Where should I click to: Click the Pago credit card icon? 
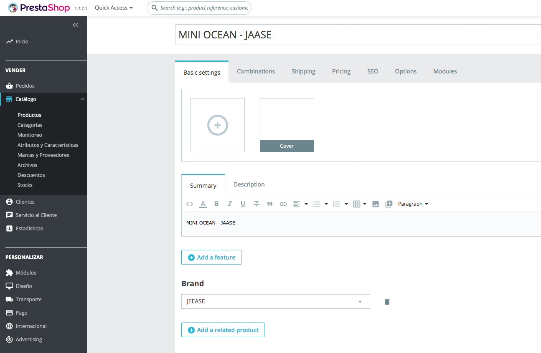click(x=9, y=313)
